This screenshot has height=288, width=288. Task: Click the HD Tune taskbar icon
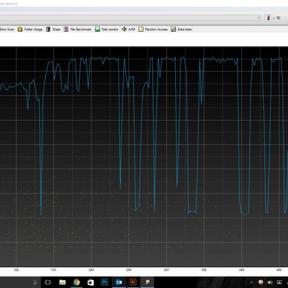click(147, 282)
